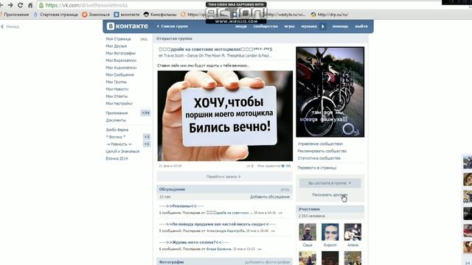
Task: Open member Кирилл avatar
Action: click(330, 232)
